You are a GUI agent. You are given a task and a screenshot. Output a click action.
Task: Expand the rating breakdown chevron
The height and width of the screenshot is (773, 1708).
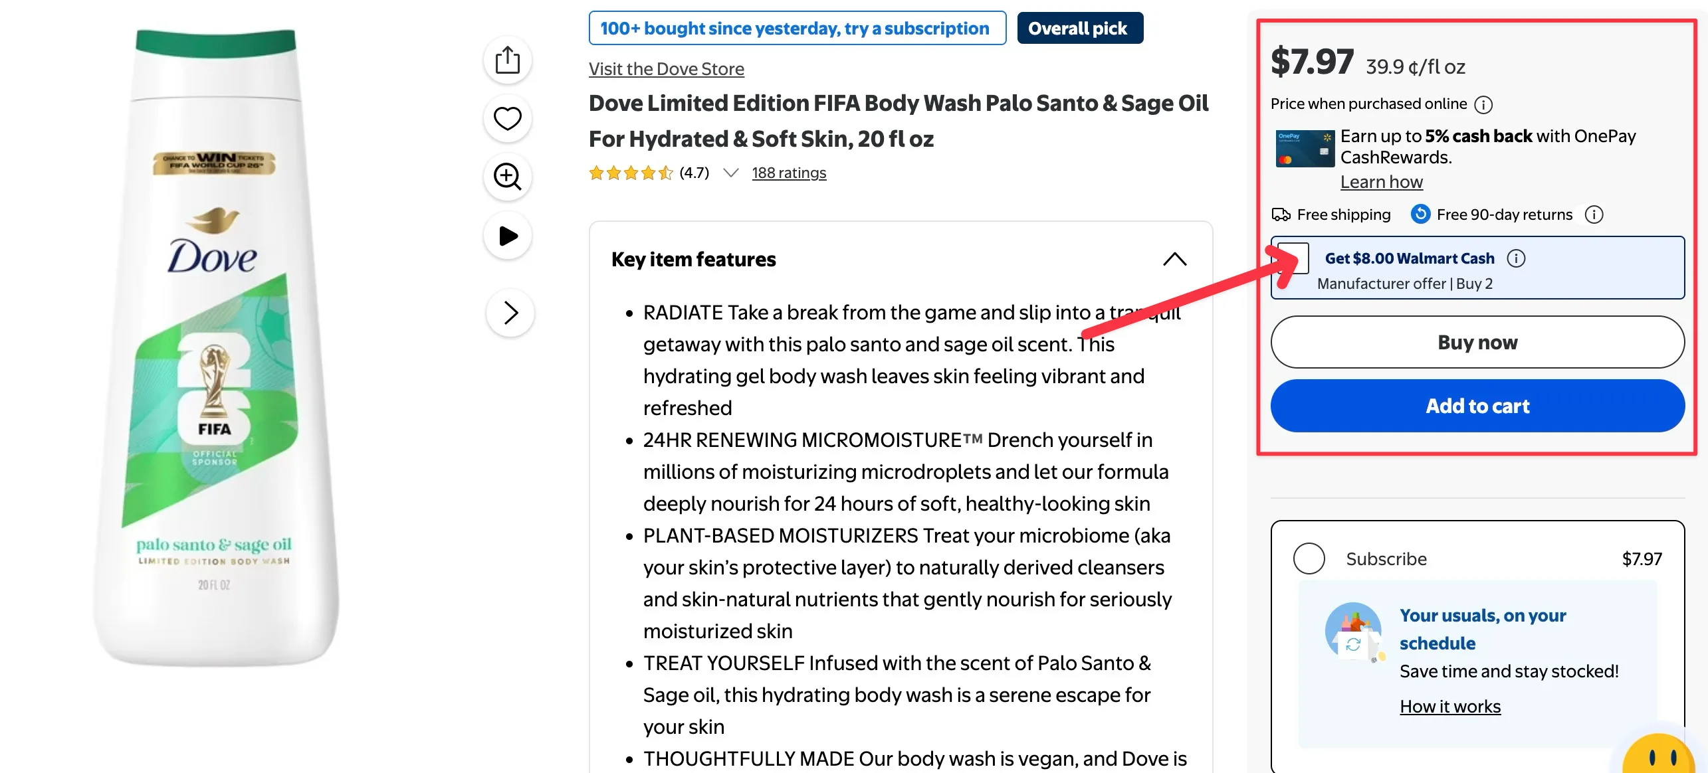click(731, 173)
